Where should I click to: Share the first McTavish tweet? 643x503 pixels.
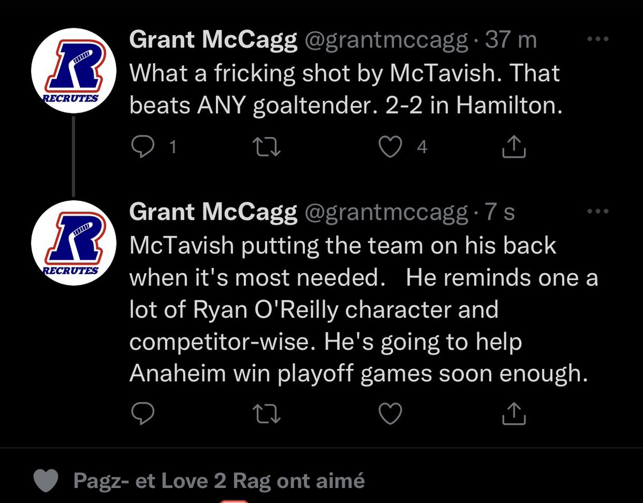tap(514, 147)
